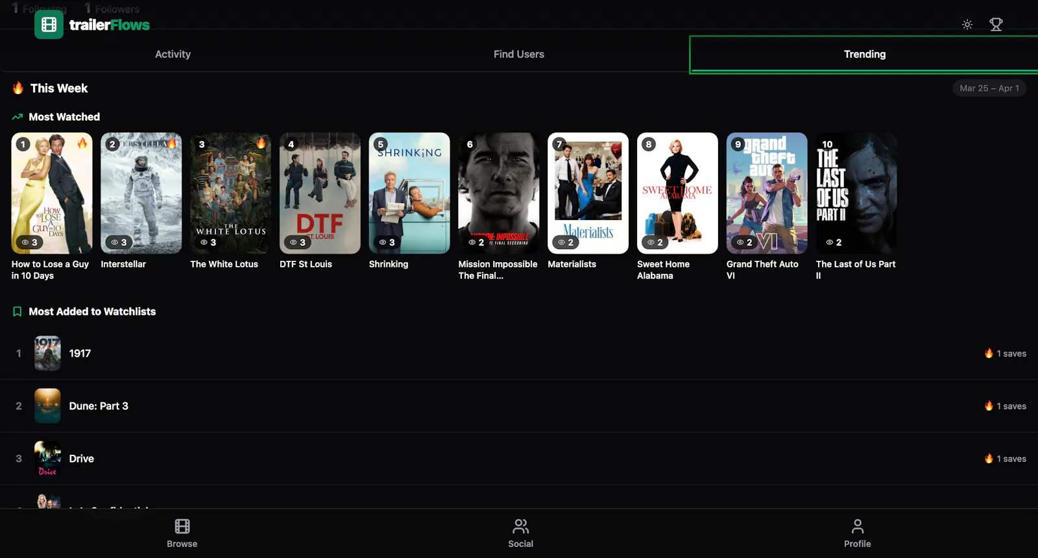Open the Drive watchlist row
The image size is (1038, 558).
pos(519,459)
